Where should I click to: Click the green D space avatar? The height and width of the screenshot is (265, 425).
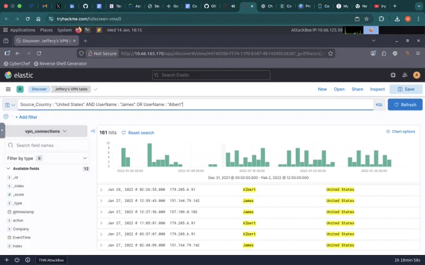20,89
